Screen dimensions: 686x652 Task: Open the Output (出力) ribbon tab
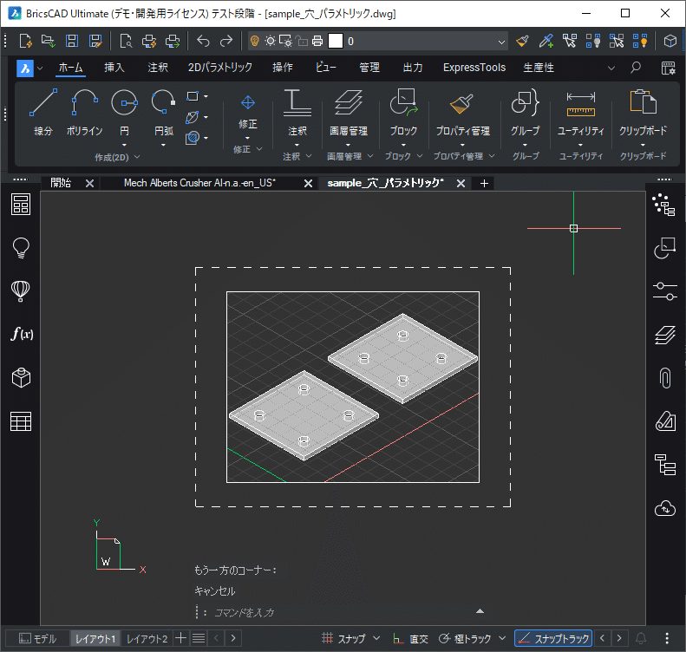point(413,68)
